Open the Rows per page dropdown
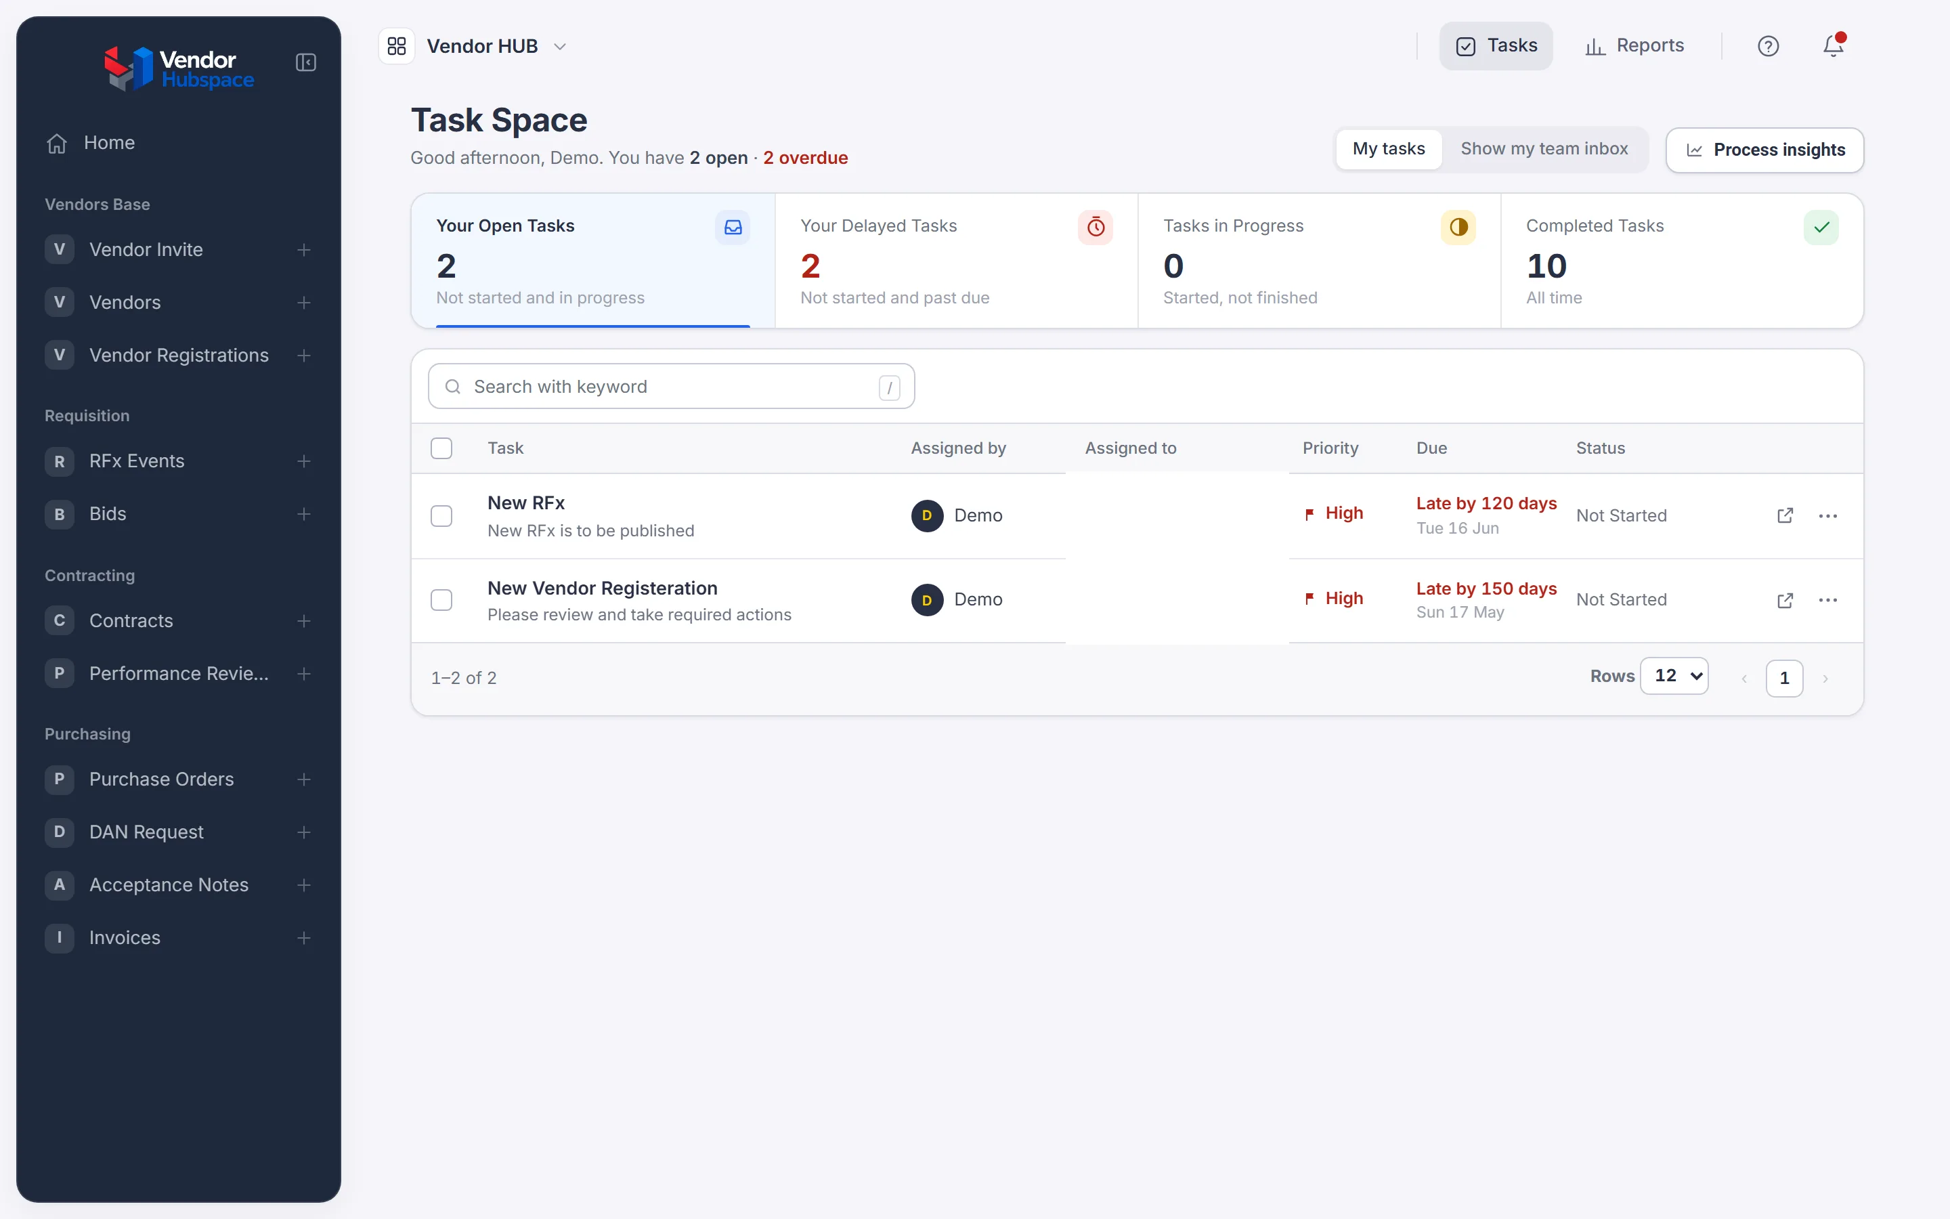The height and width of the screenshot is (1219, 1950). pyautogui.click(x=1674, y=676)
